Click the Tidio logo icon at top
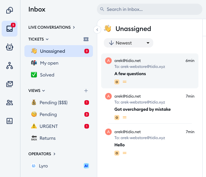This screenshot has height=177, width=206. [10, 10]
